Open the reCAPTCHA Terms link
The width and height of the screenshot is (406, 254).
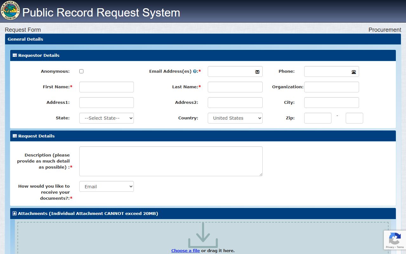(x=400, y=247)
